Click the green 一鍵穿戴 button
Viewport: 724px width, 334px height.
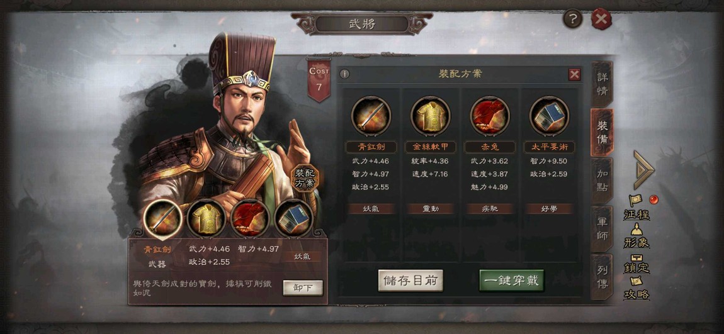(x=512, y=281)
